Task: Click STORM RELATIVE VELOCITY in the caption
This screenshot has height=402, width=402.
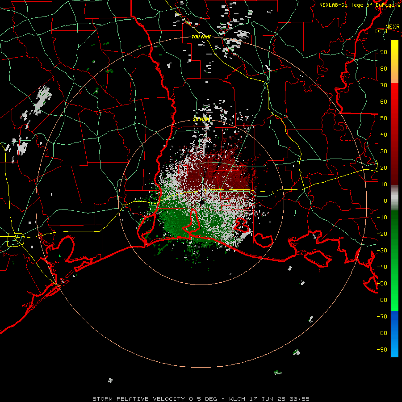Action: (138, 399)
